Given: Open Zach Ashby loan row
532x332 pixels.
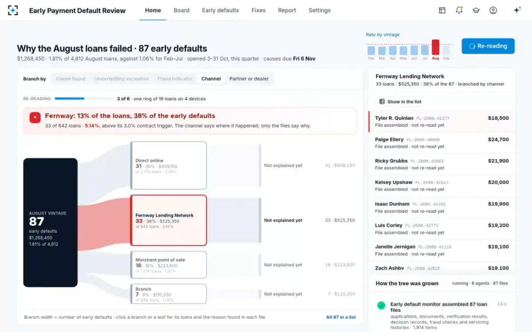Looking at the screenshot, I should (442, 267).
